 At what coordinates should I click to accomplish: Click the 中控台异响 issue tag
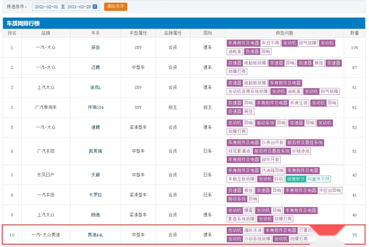(330, 191)
